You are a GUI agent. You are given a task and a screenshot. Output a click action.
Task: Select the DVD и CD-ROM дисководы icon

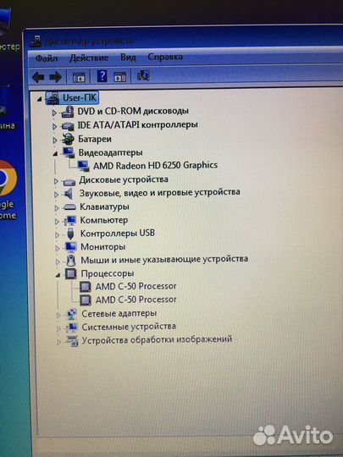(68, 112)
